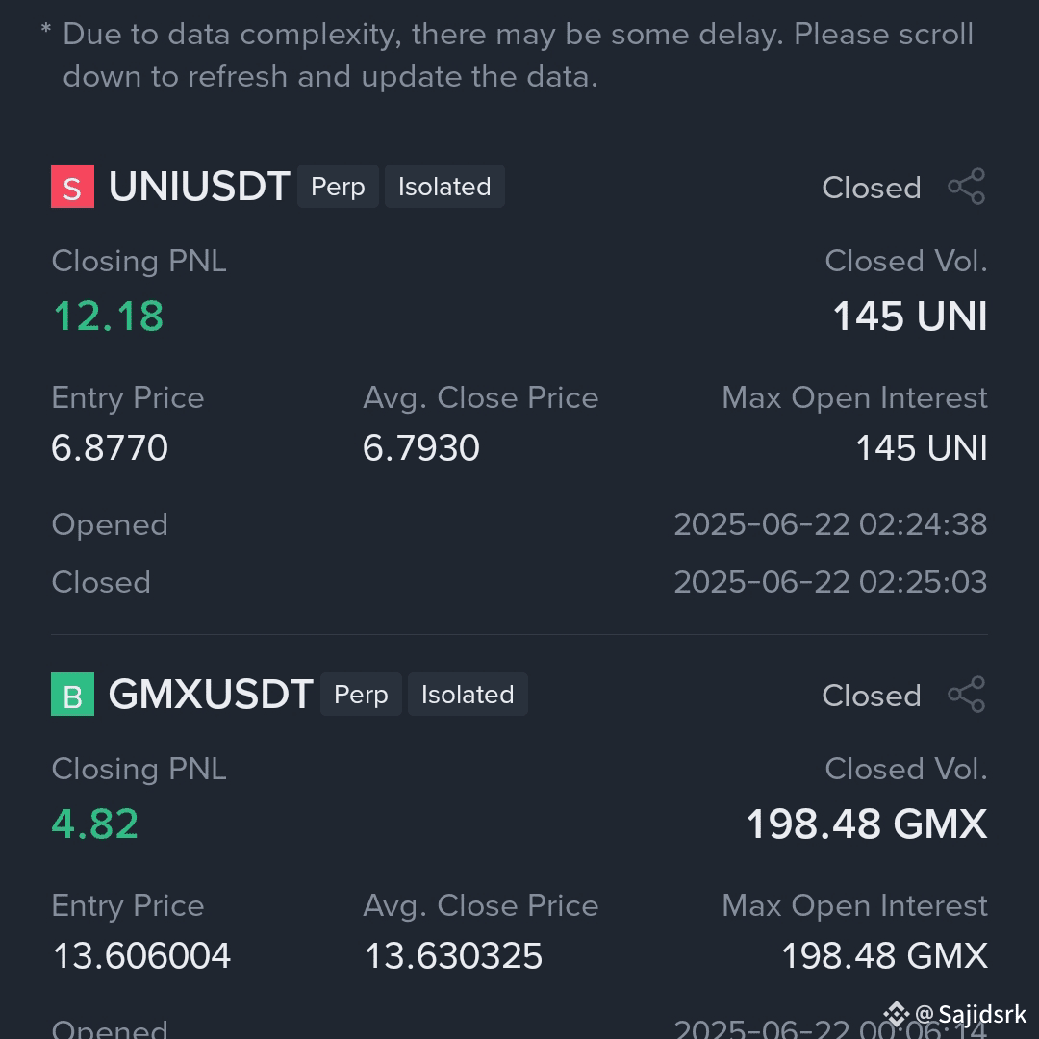Select the 13.630325 average close price
Screen dimensions: 1039x1039
click(x=453, y=955)
